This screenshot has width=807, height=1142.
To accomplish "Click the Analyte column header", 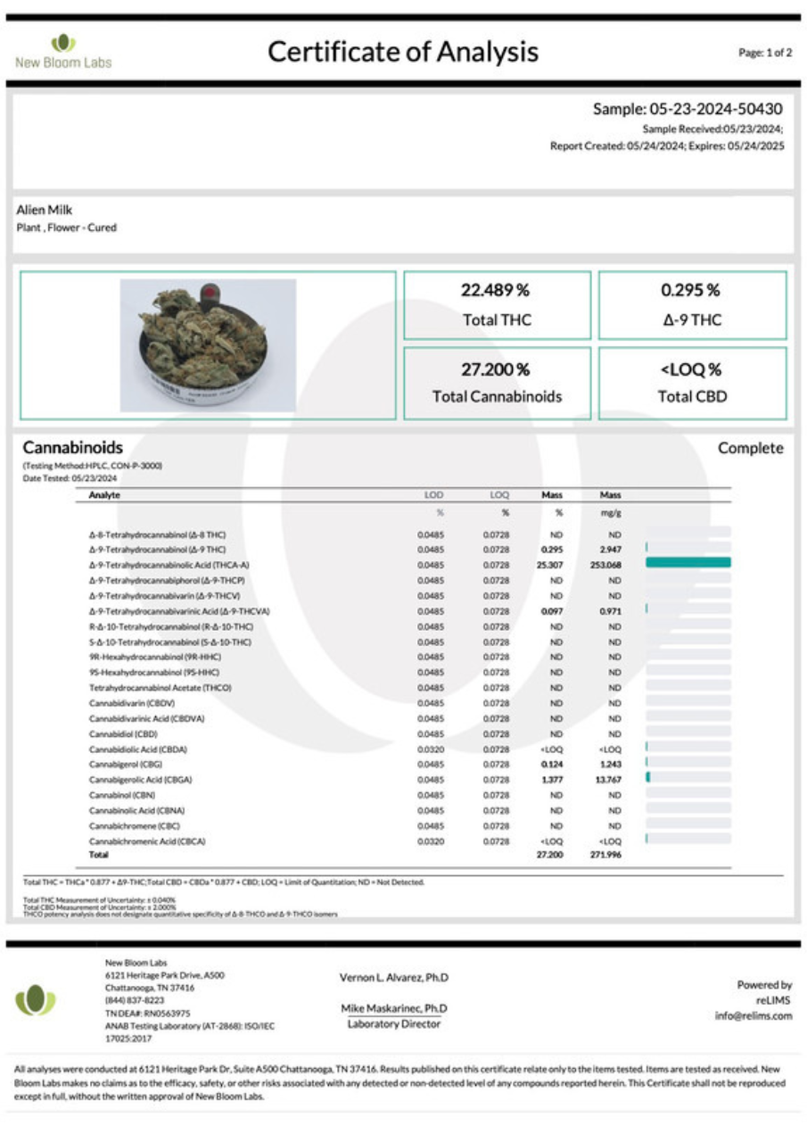I will point(104,494).
